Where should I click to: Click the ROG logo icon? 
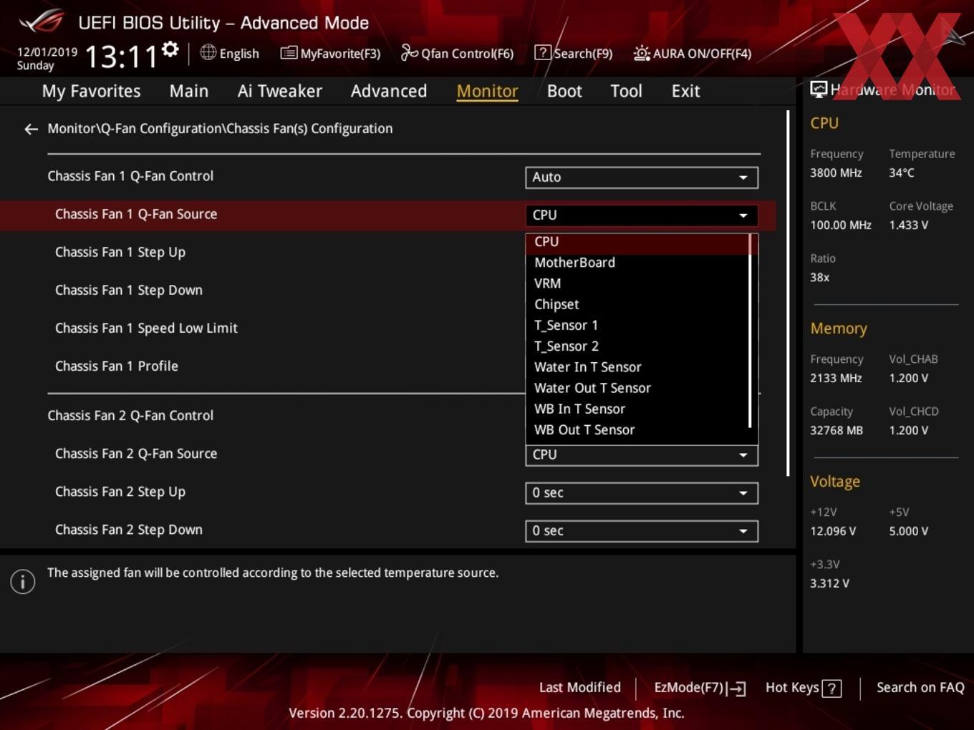[x=42, y=21]
